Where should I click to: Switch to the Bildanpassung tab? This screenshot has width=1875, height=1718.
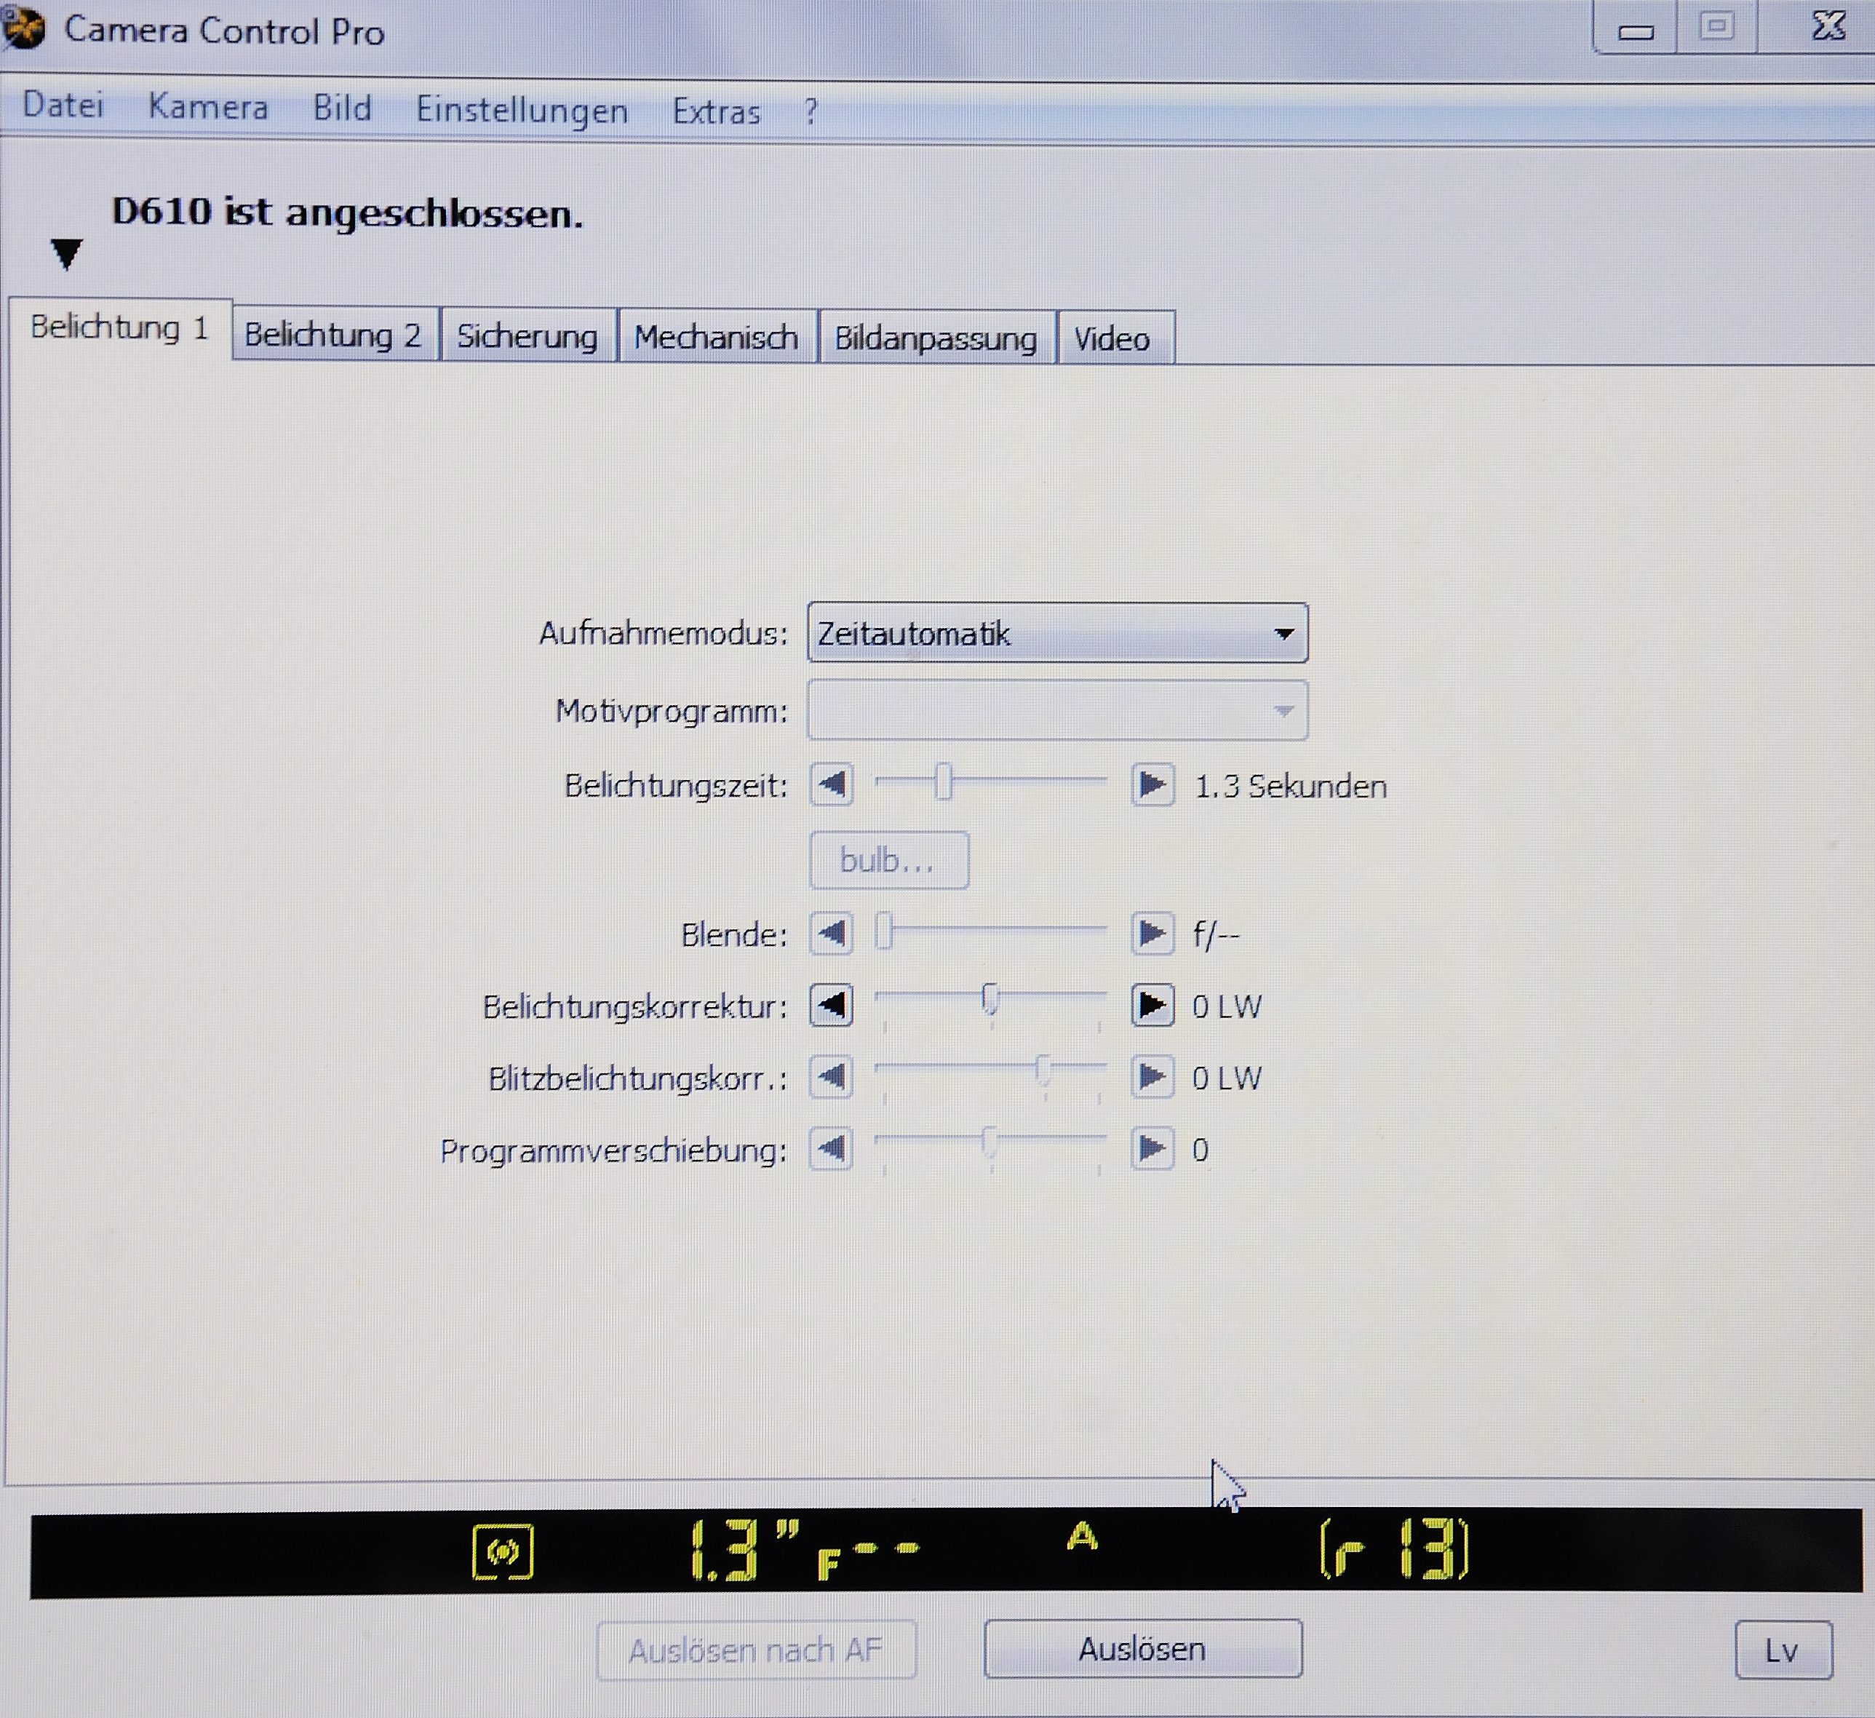(x=935, y=338)
